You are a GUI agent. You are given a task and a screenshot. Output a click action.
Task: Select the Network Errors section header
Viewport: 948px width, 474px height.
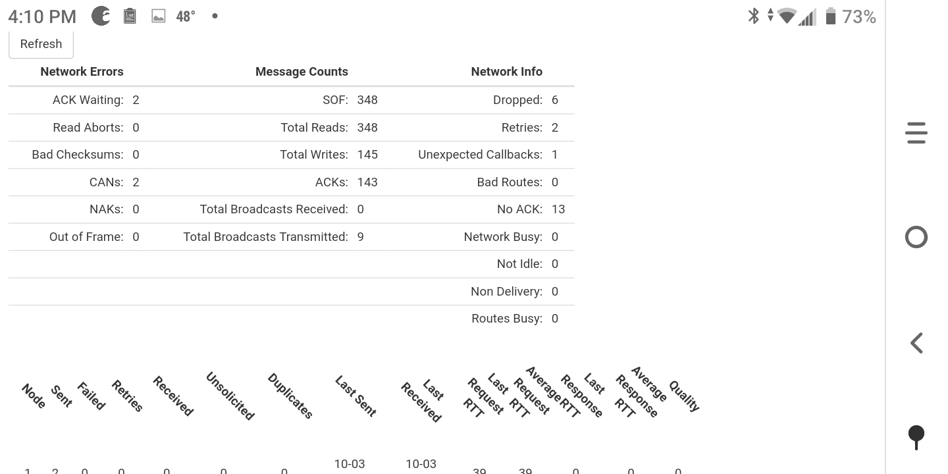(x=82, y=71)
